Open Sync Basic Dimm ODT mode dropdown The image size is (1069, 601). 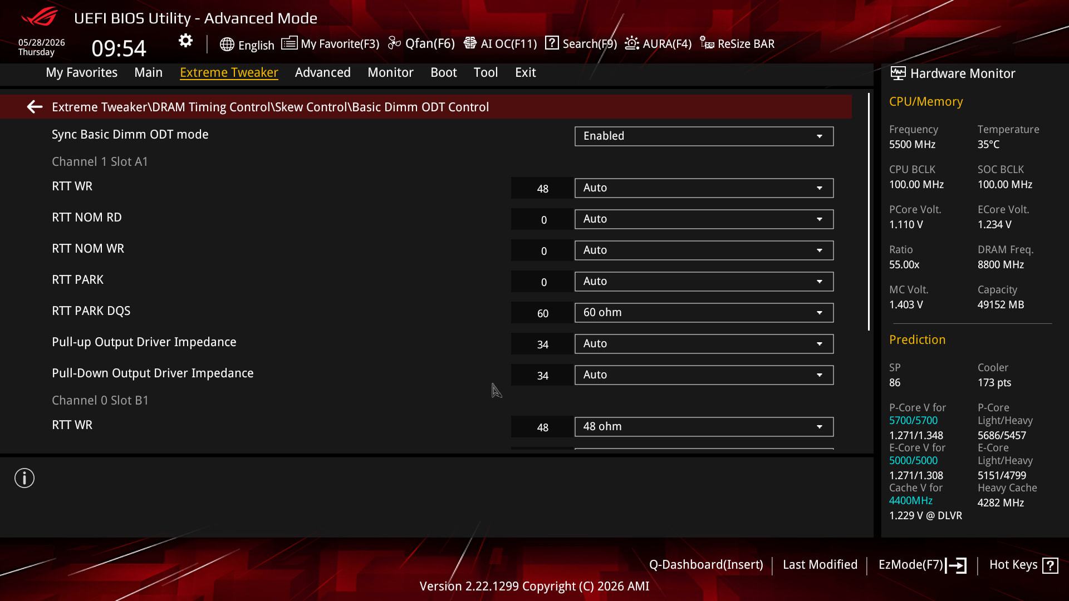coord(704,136)
